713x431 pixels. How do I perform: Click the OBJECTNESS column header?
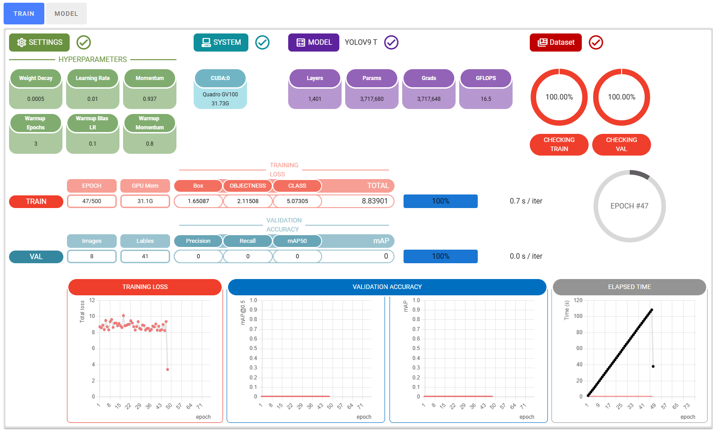pos(248,186)
